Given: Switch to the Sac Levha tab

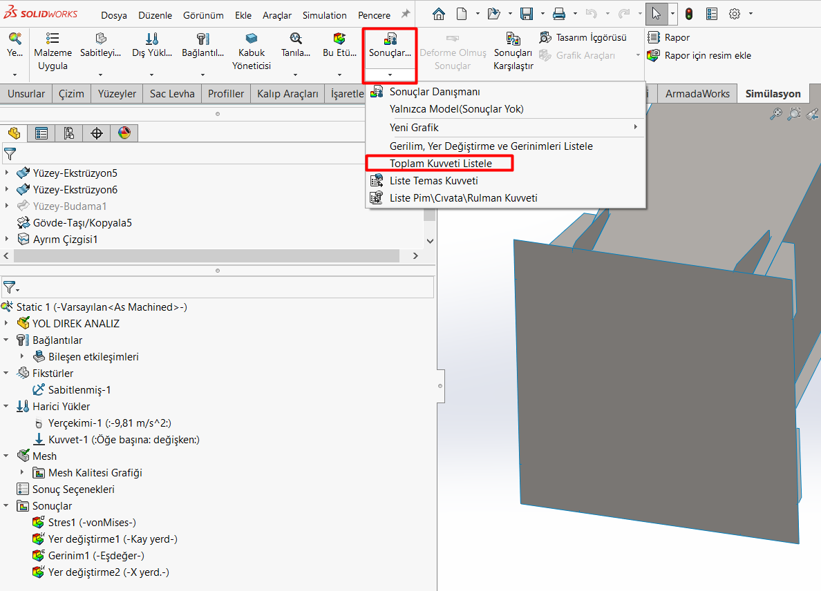Looking at the screenshot, I should click(x=172, y=94).
